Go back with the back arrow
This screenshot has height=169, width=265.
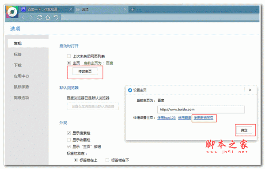(23, 17)
